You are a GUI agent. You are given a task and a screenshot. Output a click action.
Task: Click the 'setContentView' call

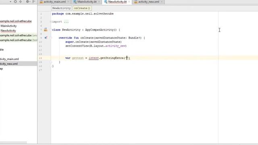(x=77, y=46)
